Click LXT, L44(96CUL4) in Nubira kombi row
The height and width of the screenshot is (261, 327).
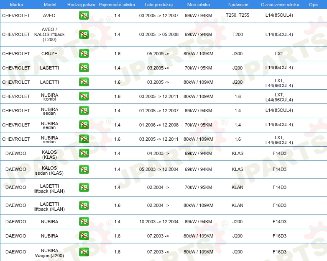tap(279, 97)
